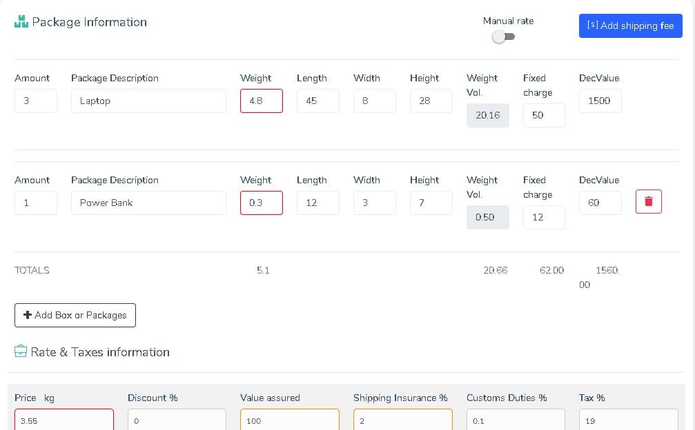Click the Laptop amount field

[35, 101]
